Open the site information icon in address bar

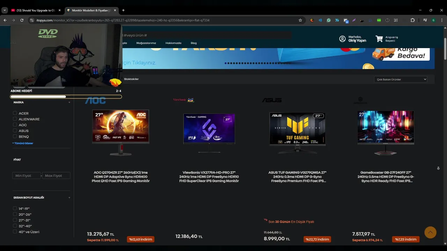32,20
